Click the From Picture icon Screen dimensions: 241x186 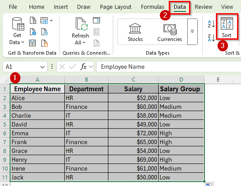pos(44,20)
